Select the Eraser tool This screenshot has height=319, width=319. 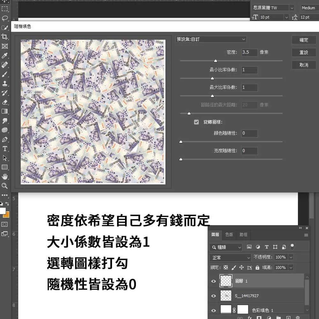(5, 102)
